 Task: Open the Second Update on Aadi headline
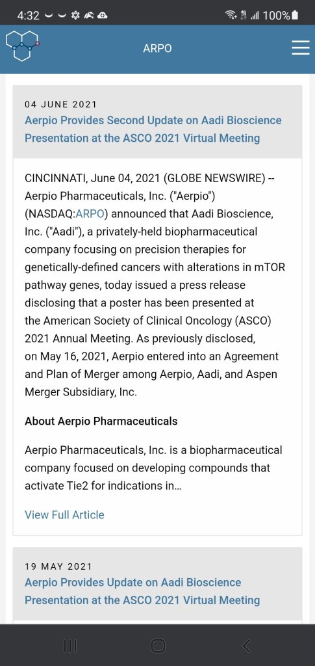[153, 129]
